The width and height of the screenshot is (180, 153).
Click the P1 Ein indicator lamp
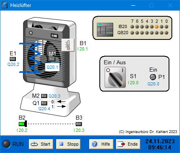(x=153, y=77)
